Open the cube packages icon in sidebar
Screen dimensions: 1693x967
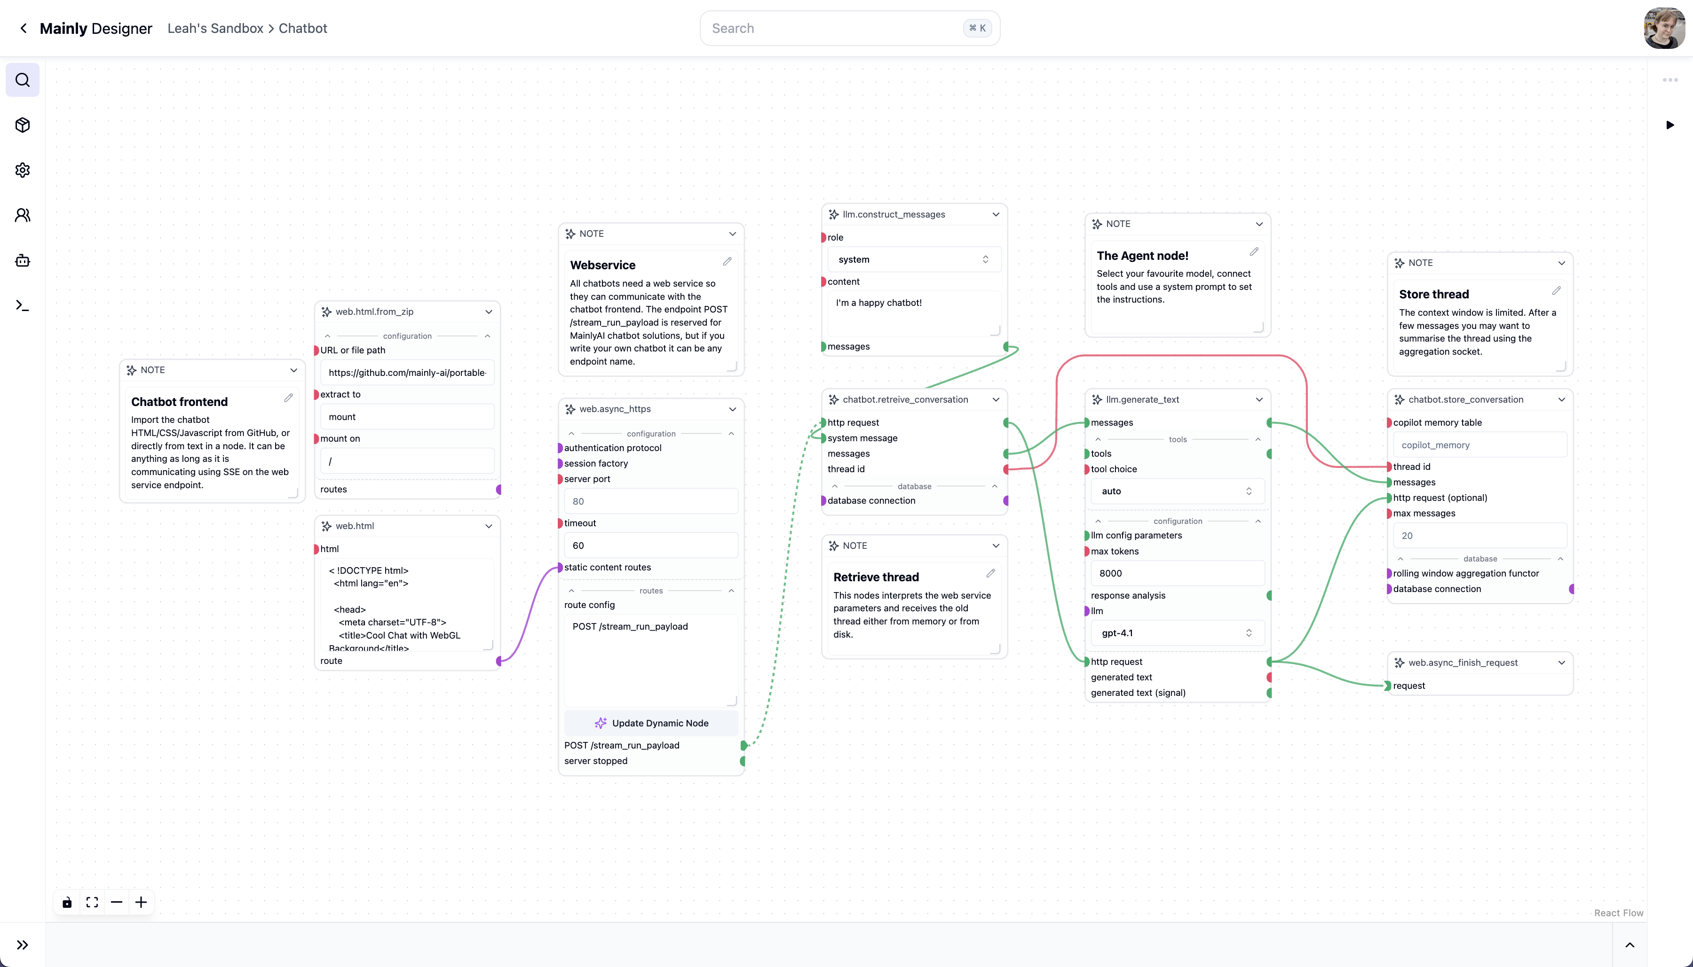pyautogui.click(x=23, y=125)
